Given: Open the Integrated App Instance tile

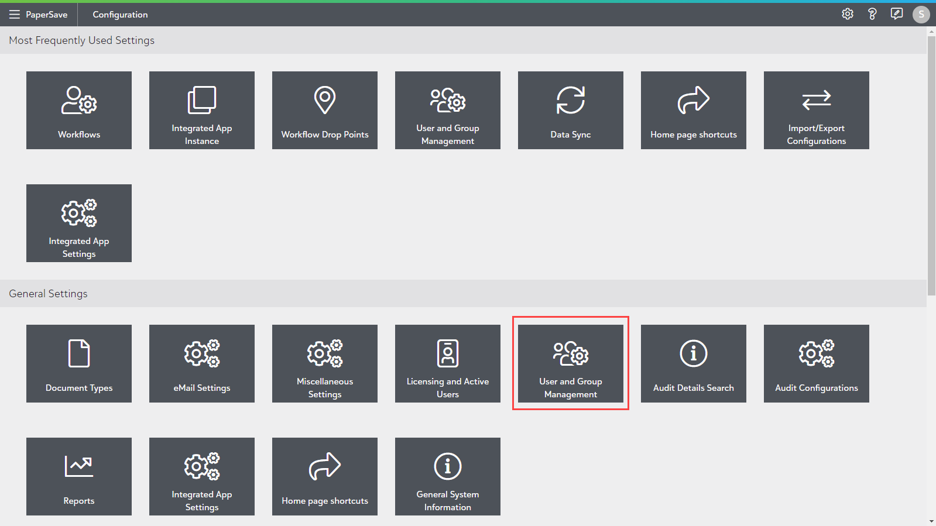Looking at the screenshot, I should click(x=202, y=110).
